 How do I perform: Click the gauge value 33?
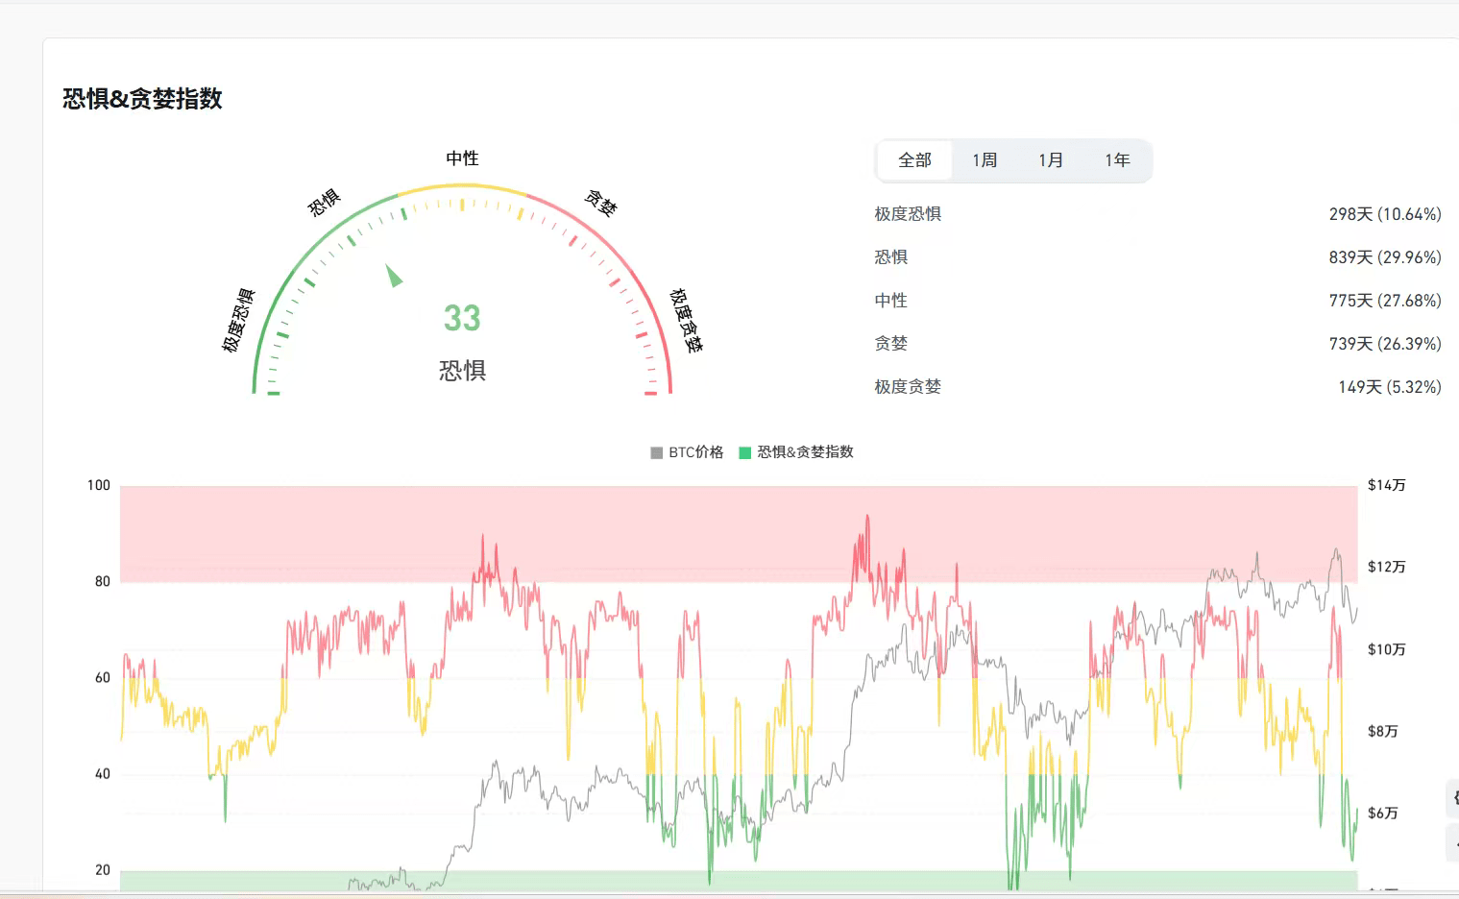pyautogui.click(x=462, y=318)
